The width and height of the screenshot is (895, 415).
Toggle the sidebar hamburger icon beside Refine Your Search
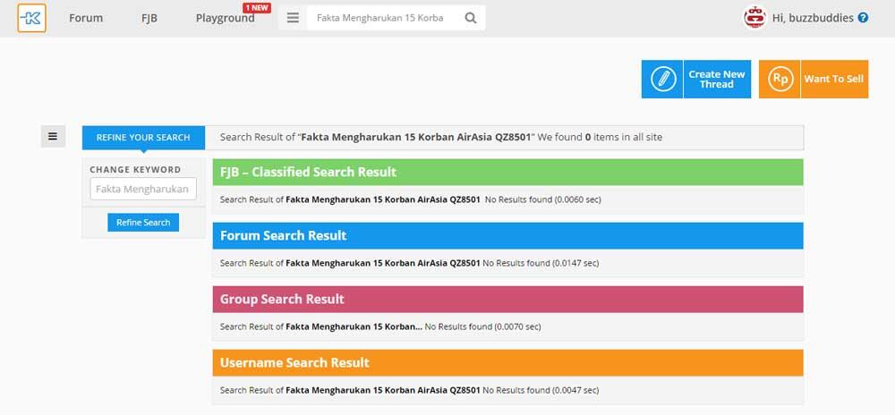click(53, 137)
